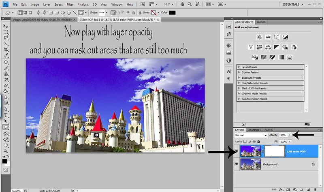Screen dimensions: 324x192
Task: Open the Opacity slider arrow
Action: click(290, 135)
